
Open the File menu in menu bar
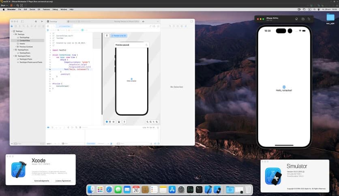pos(20,9)
